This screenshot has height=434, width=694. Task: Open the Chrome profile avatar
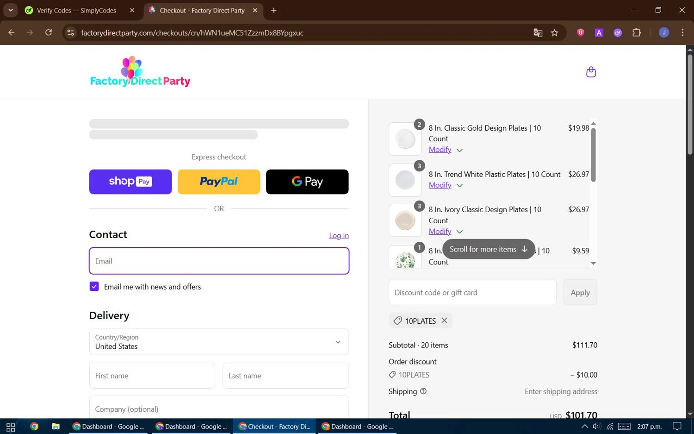pyautogui.click(x=664, y=32)
